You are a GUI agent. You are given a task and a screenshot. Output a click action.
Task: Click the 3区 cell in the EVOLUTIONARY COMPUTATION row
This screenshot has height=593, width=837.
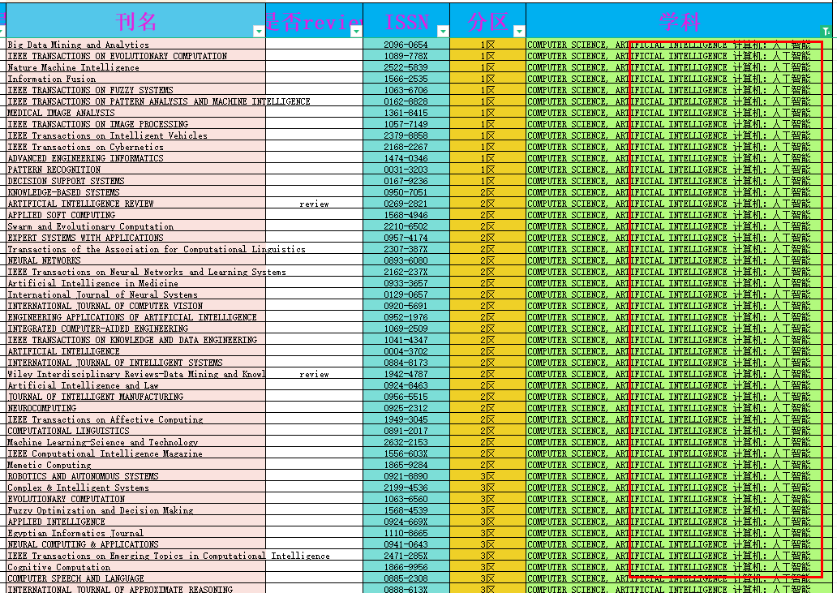coord(488,499)
